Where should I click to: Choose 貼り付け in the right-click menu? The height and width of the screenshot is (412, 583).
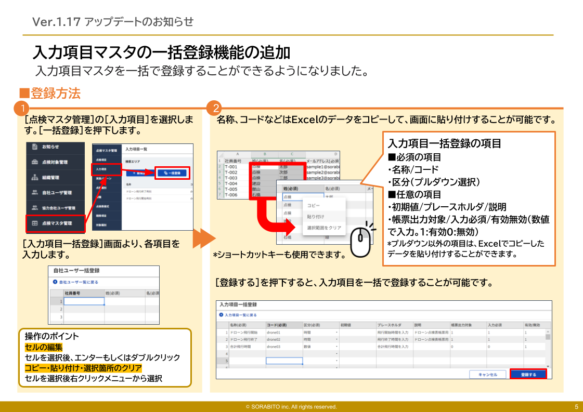(315, 216)
